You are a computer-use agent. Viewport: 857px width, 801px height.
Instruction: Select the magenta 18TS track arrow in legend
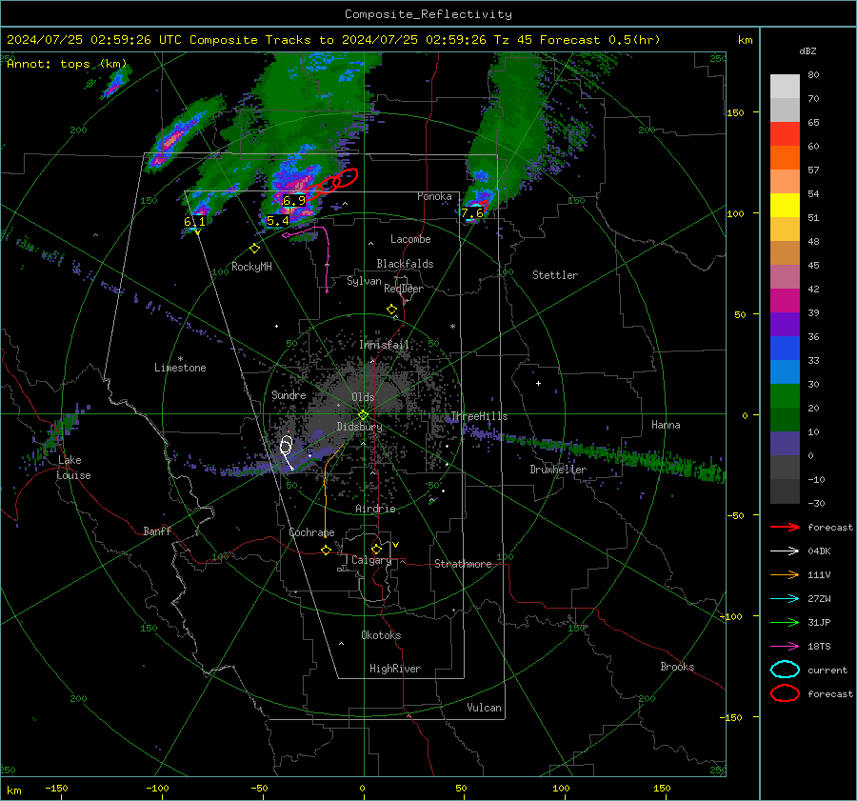(x=785, y=647)
